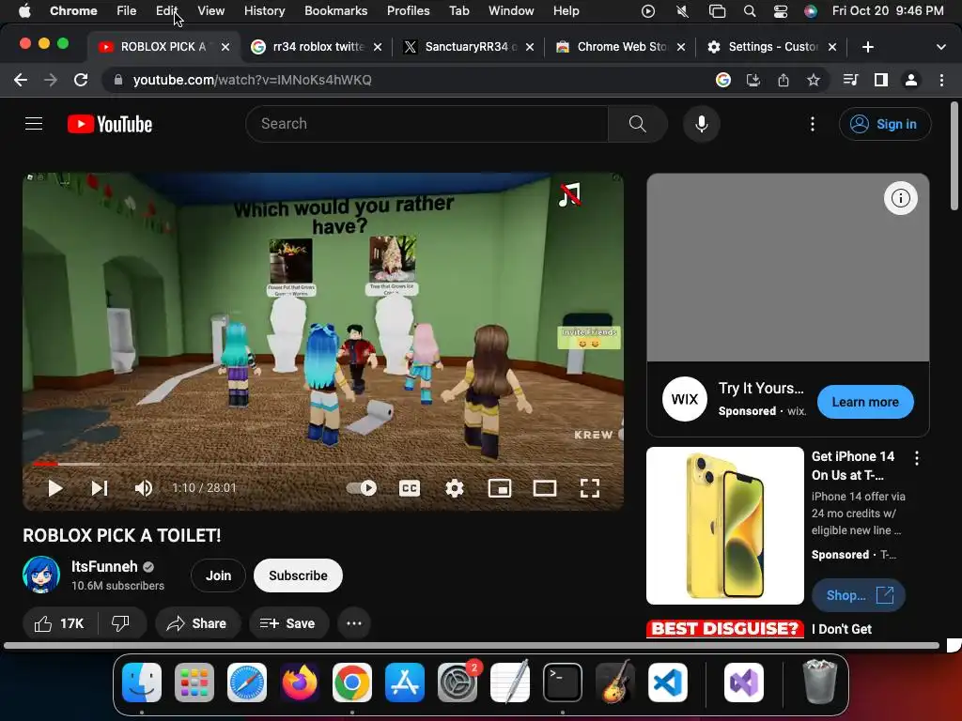Image resolution: width=962 pixels, height=721 pixels.
Task: Open the Chrome share icon
Action: (x=784, y=81)
